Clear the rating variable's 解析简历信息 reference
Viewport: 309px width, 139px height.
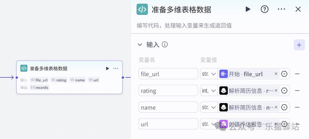[x=276, y=91]
